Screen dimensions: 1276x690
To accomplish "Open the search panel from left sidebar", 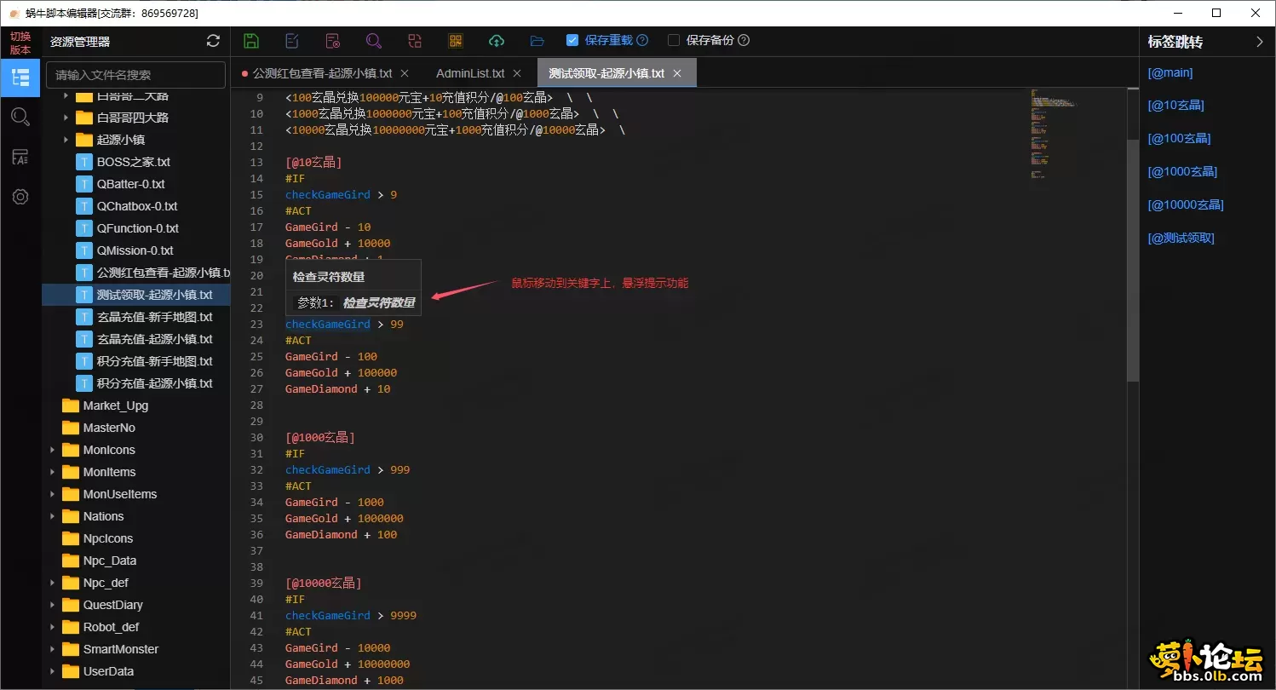I will pyautogui.click(x=20, y=117).
